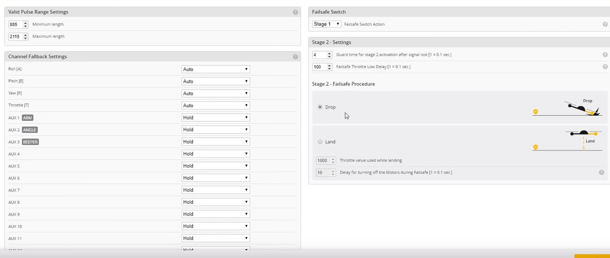Click the BEEPER mode badge on AUX 3
Screen dimensions: 610x258
tap(30, 142)
